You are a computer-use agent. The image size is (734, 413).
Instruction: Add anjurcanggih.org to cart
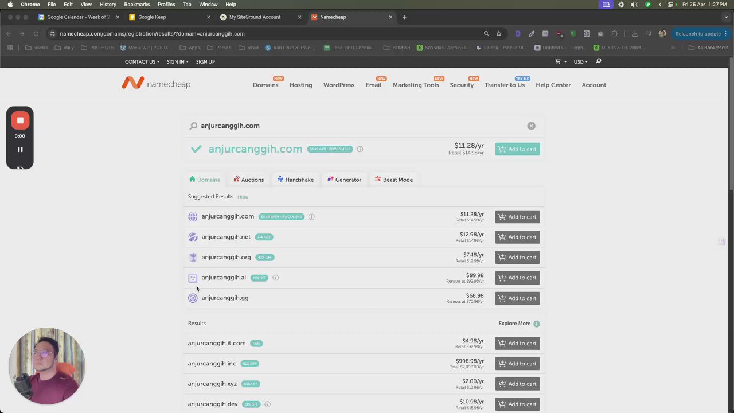pyautogui.click(x=517, y=258)
